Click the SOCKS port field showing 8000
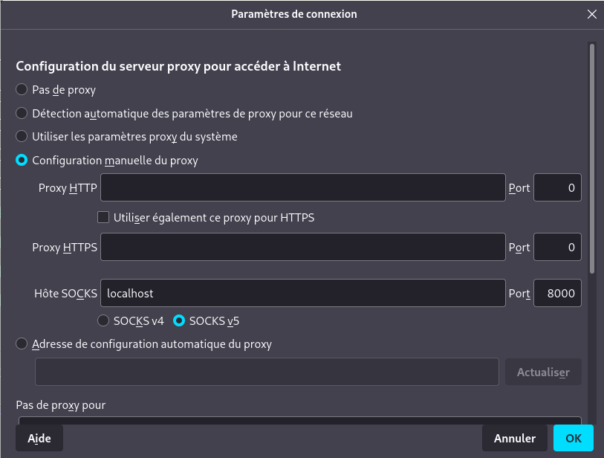Screen dimensions: 604x458 click(557, 294)
